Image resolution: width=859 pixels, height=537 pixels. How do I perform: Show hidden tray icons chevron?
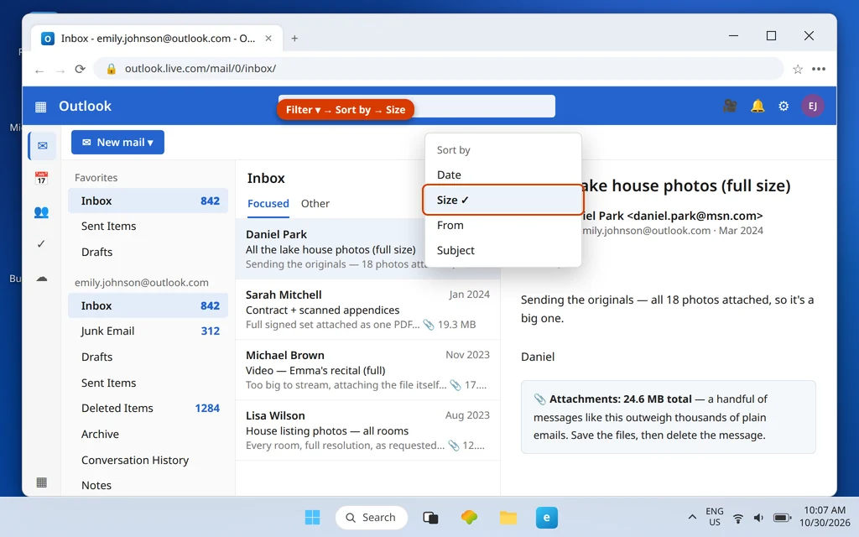[x=692, y=517]
